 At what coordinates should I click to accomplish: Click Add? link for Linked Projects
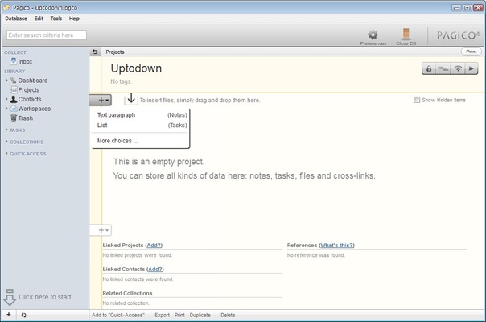click(x=154, y=245)
